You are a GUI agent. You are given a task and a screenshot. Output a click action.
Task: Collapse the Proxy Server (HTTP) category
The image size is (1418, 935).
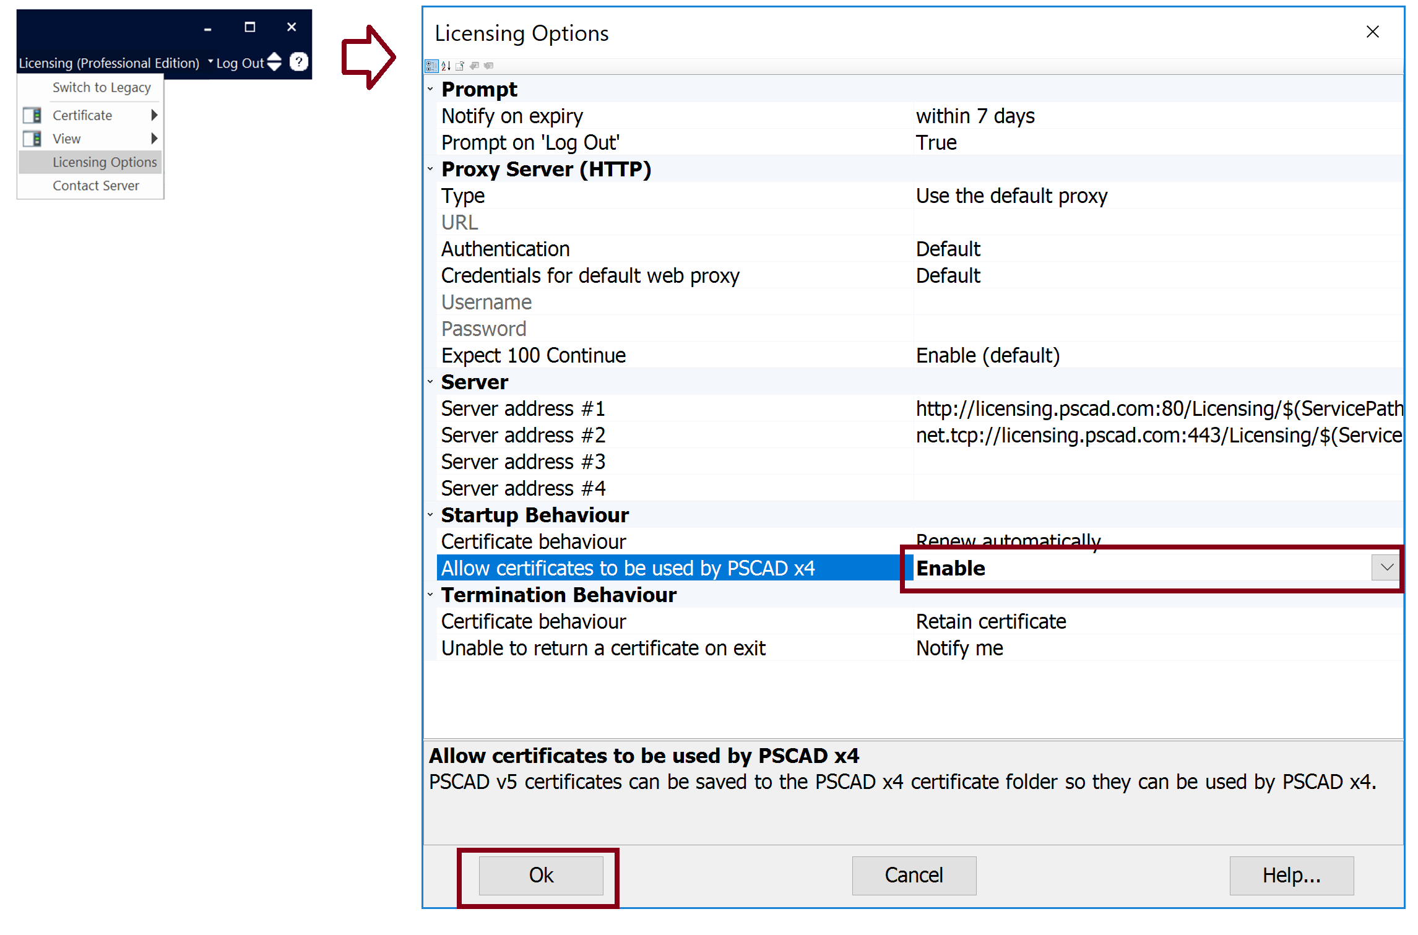click(430, 169)
